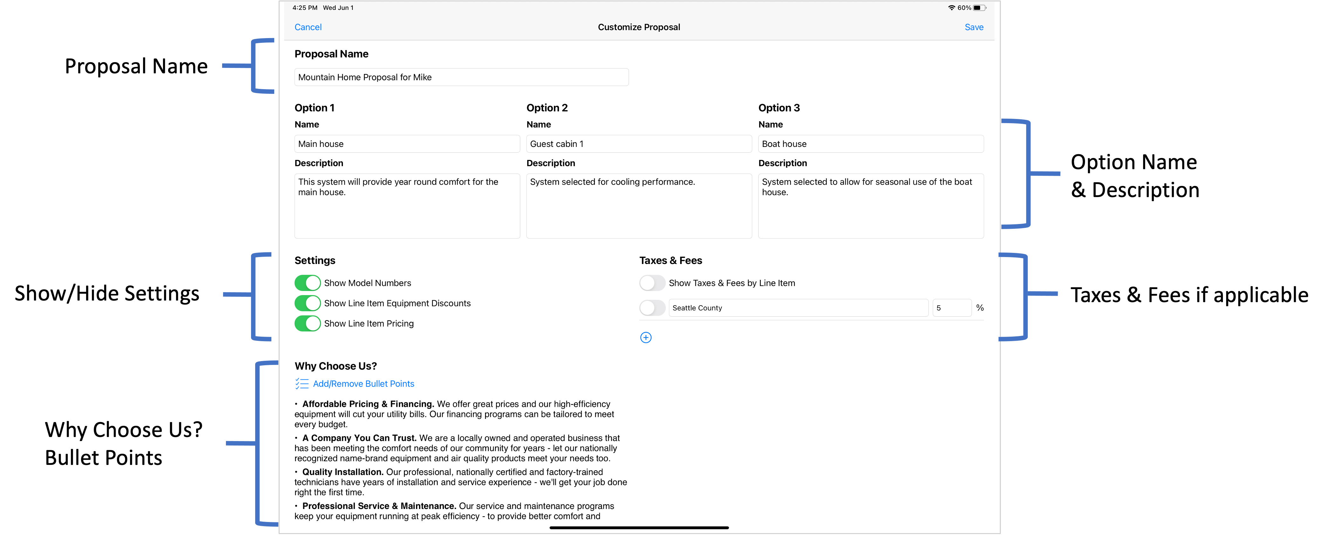The width and height of the screenshot is (1324, 535).
Task: Check the Wi-Fi status icon
Action: pos(952,8)
